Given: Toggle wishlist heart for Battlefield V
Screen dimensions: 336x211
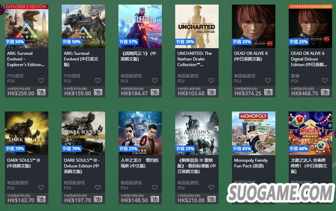Looking at the screenshot, I should point(155,80).
